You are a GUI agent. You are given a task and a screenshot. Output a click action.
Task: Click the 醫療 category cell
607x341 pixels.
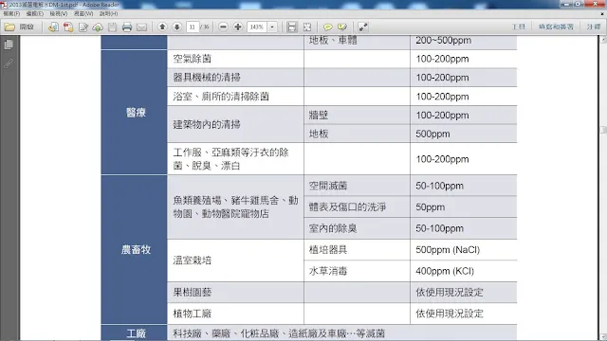click(134, 112)
